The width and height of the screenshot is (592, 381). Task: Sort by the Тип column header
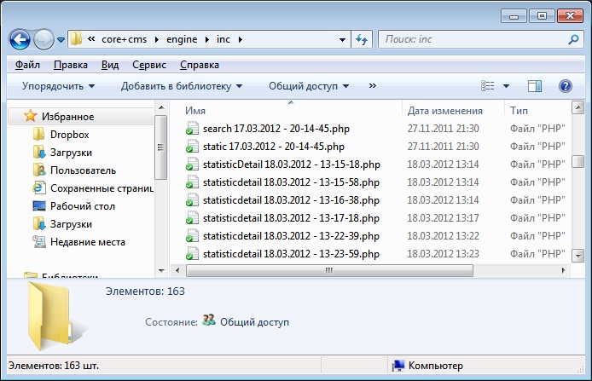(519, 111)
